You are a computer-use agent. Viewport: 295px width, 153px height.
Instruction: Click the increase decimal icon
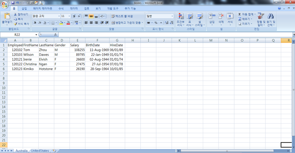click(x=167, y=23)
